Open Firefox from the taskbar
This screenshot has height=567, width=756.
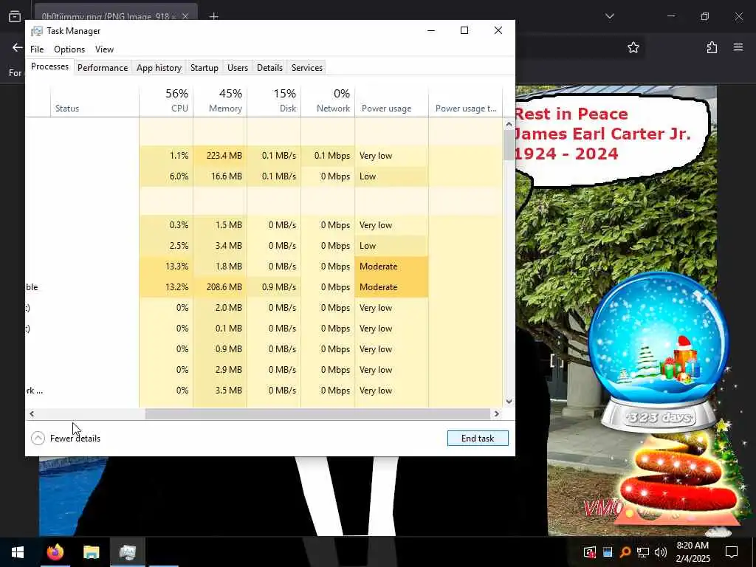pyautogui.click(x=55, y=552)
